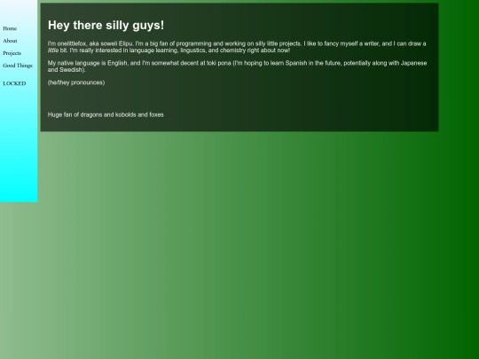The height and width of the screenshot is (359, 479).
Task: Click the word 'programming' in intro
Action: pos(194,43)
